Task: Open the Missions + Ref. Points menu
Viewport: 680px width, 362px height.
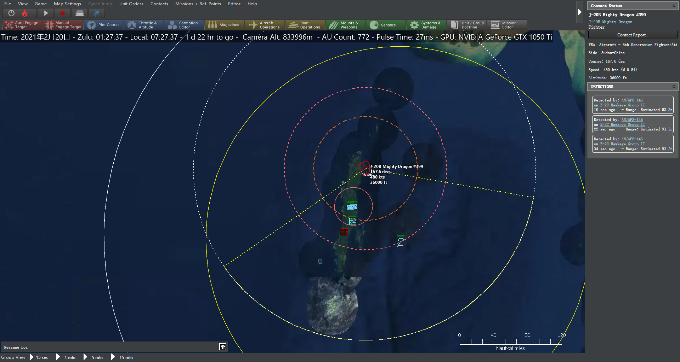Action: pos(198,4)
